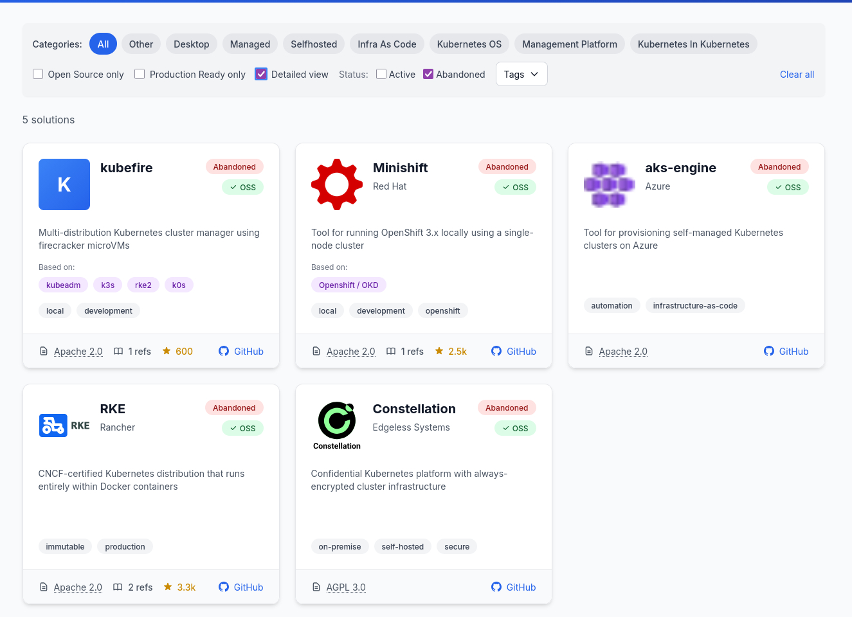Click the infrastructure-as-code tag on aks-engine
The height and width of the screenshot is (617, 852).
[695, 306]
